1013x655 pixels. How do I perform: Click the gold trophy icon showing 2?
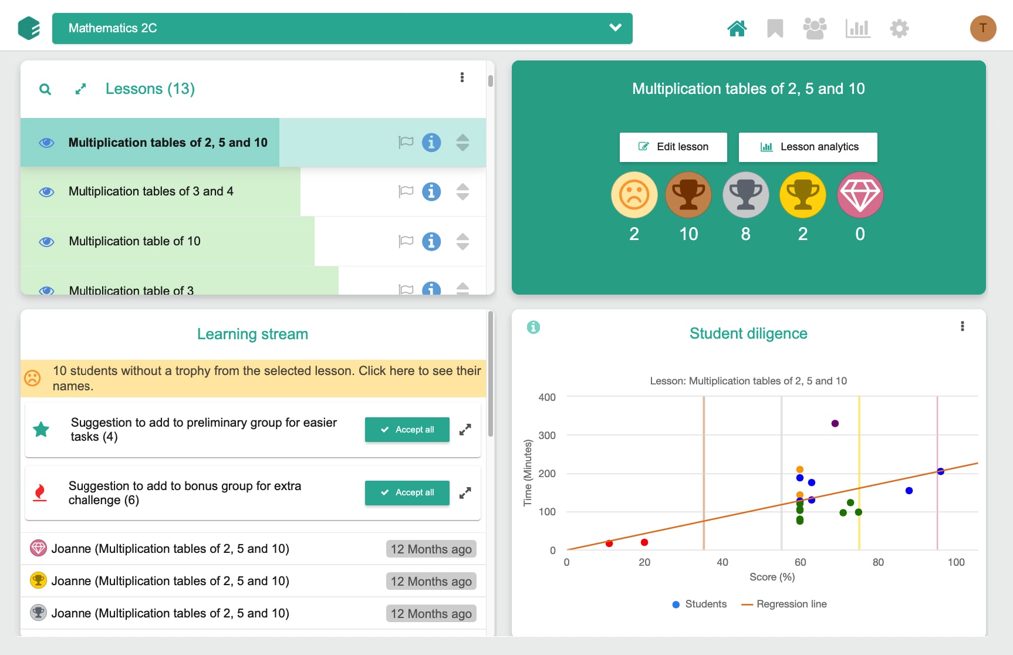[x=802, y=195]
